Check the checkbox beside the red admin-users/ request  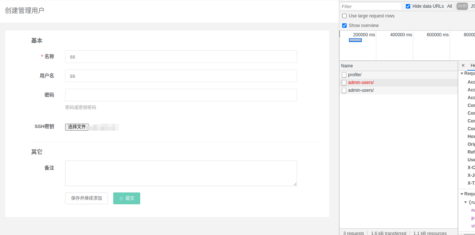[344, 83]
